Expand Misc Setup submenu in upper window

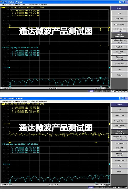[x=120, y=47]
